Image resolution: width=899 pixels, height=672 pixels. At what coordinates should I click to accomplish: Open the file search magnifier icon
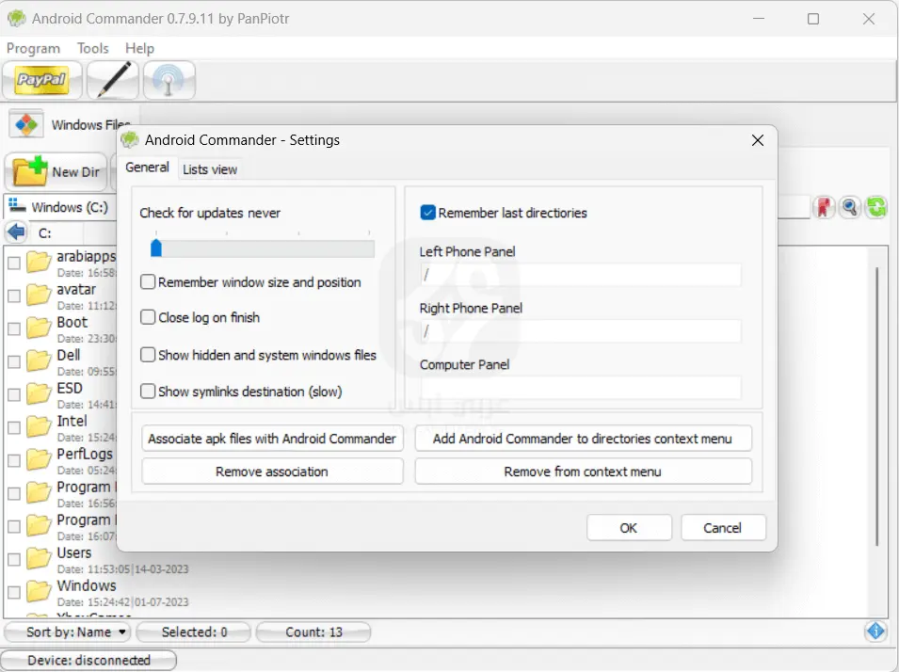pyautogui.click(x=850, y=207)
